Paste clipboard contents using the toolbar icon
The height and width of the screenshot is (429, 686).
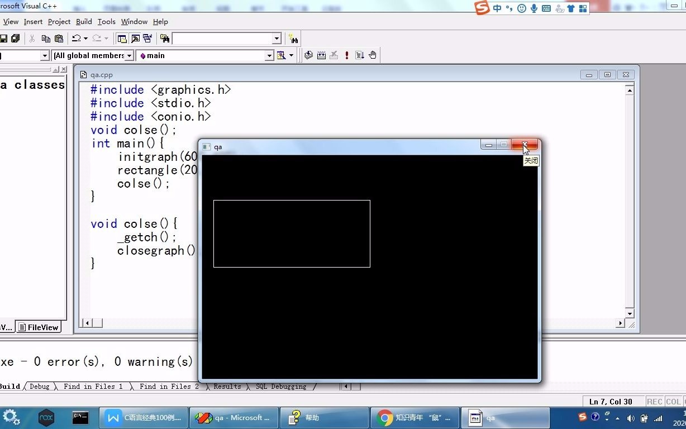[x=59, y=38]
